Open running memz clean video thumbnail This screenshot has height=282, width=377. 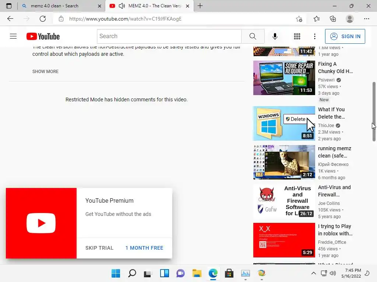[284, 162]
